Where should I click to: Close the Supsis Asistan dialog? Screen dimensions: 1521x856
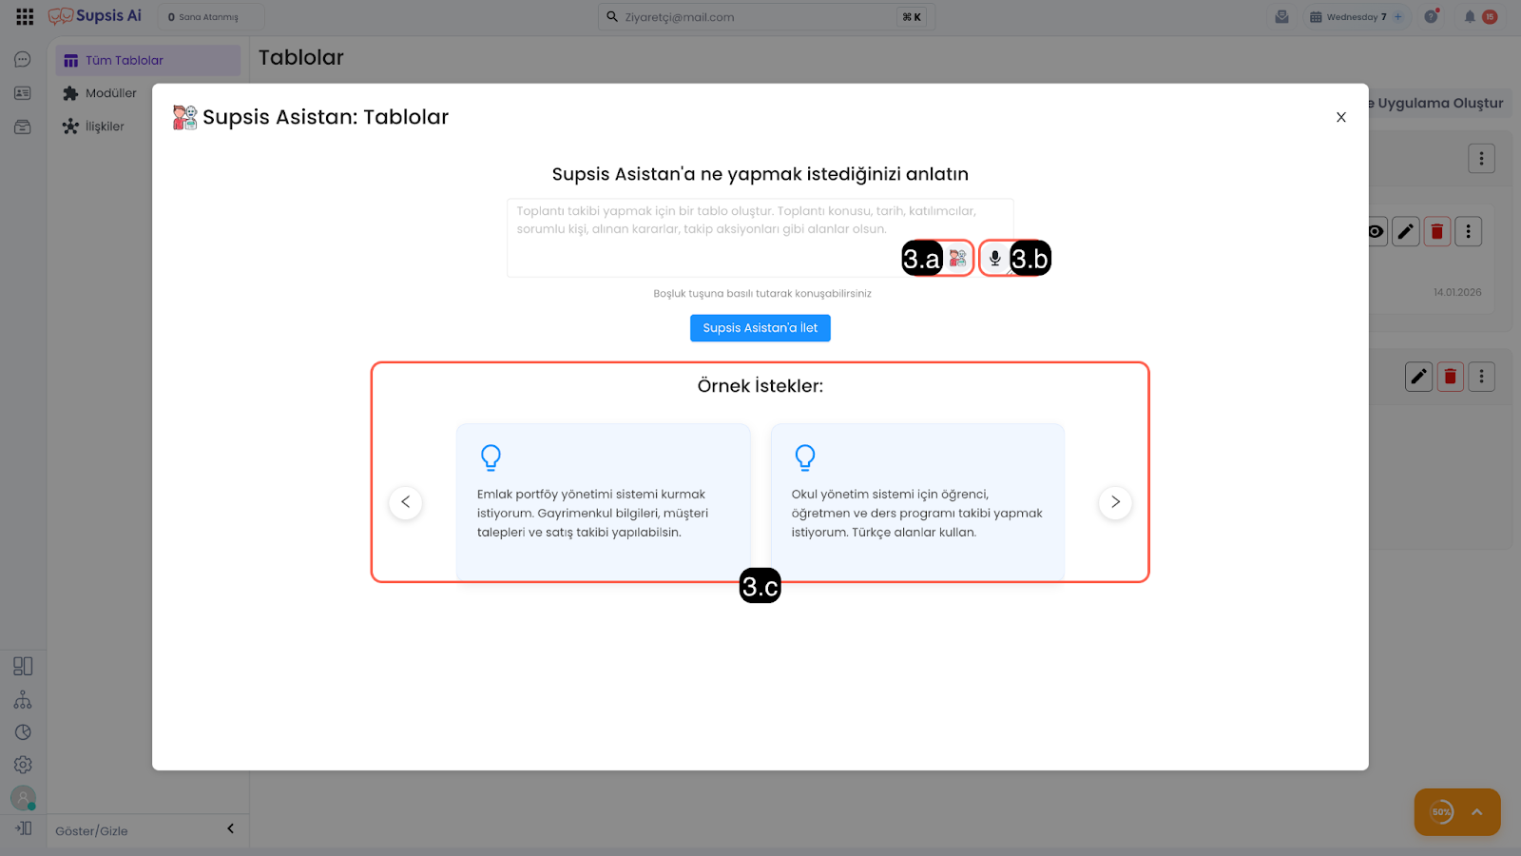(1340, 117)
